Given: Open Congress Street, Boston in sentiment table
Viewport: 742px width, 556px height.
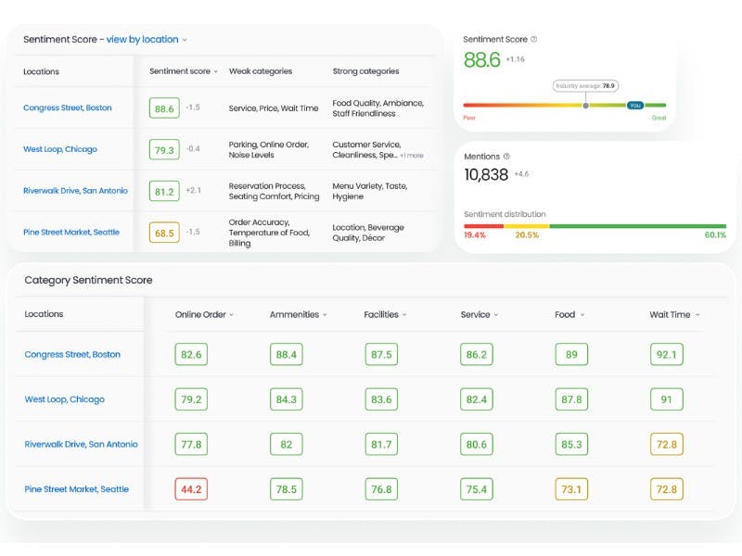Looking at the screenshot, I should [x=68, y=108].
